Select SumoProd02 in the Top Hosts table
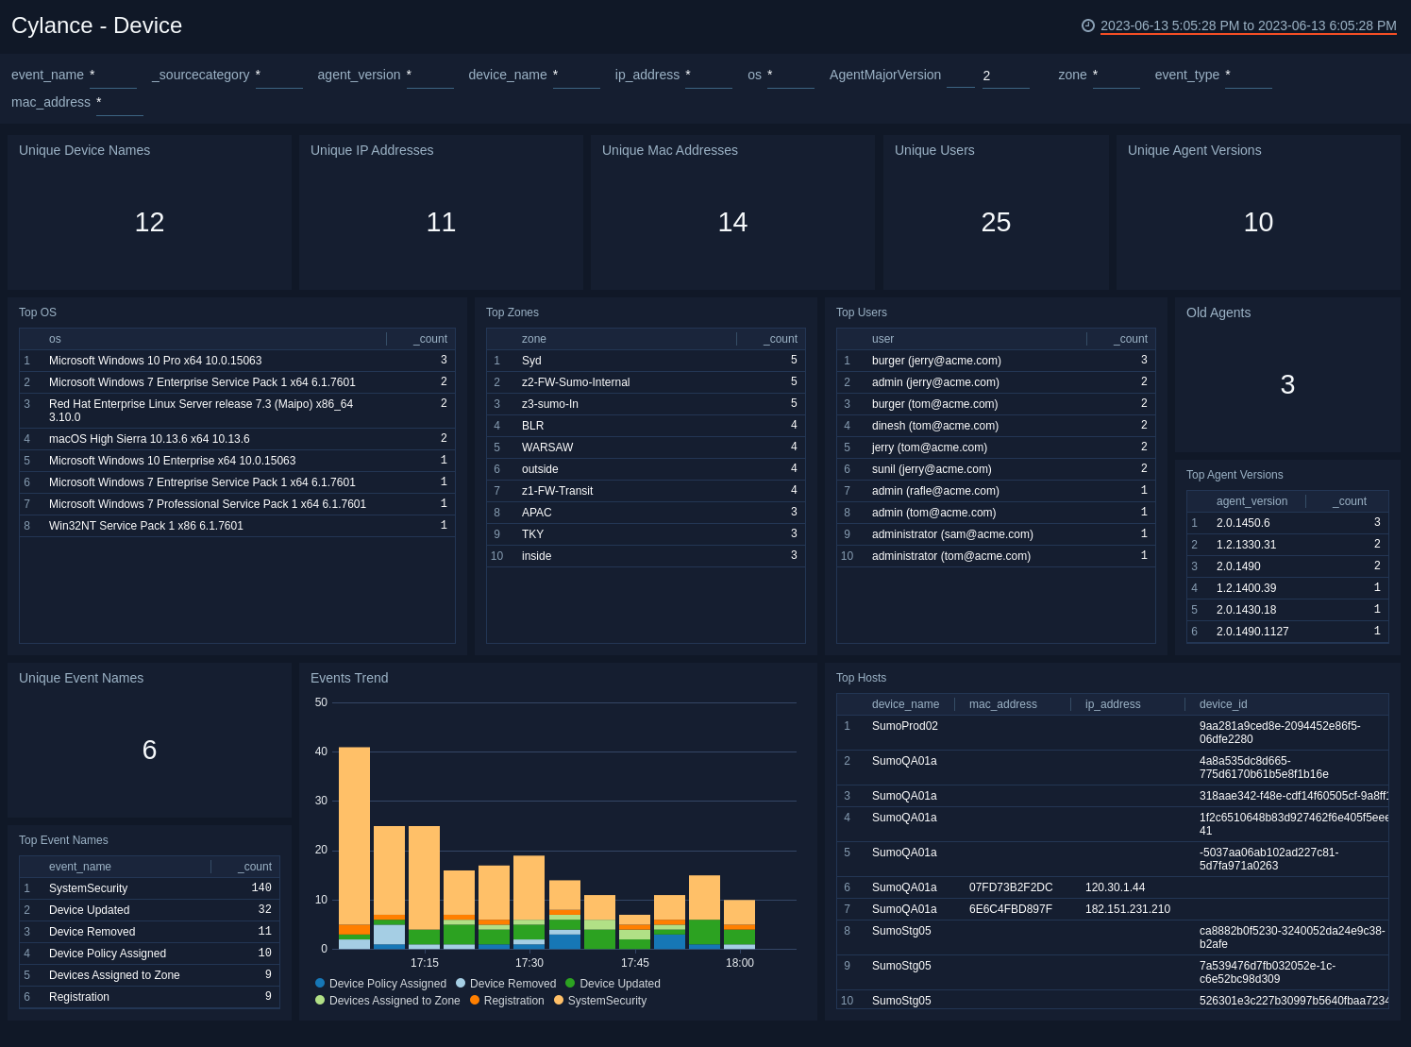Image resolution: width=1411 pixels, height=1047 pixels. pyautogui.click(x=904, y=725)
